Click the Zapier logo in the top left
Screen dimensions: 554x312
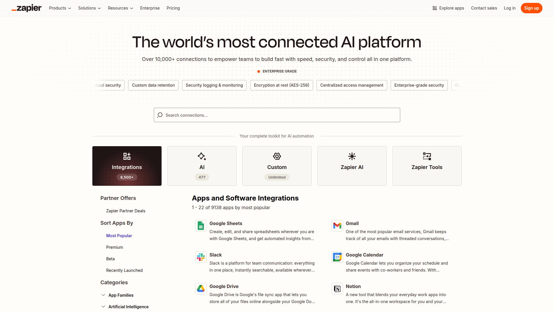point(26,8)
